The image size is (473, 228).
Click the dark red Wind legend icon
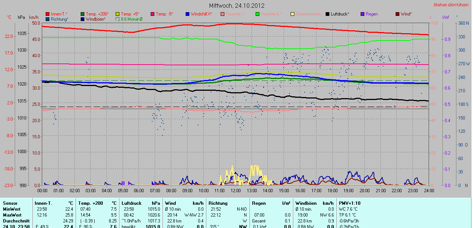[x=397, y=14]
